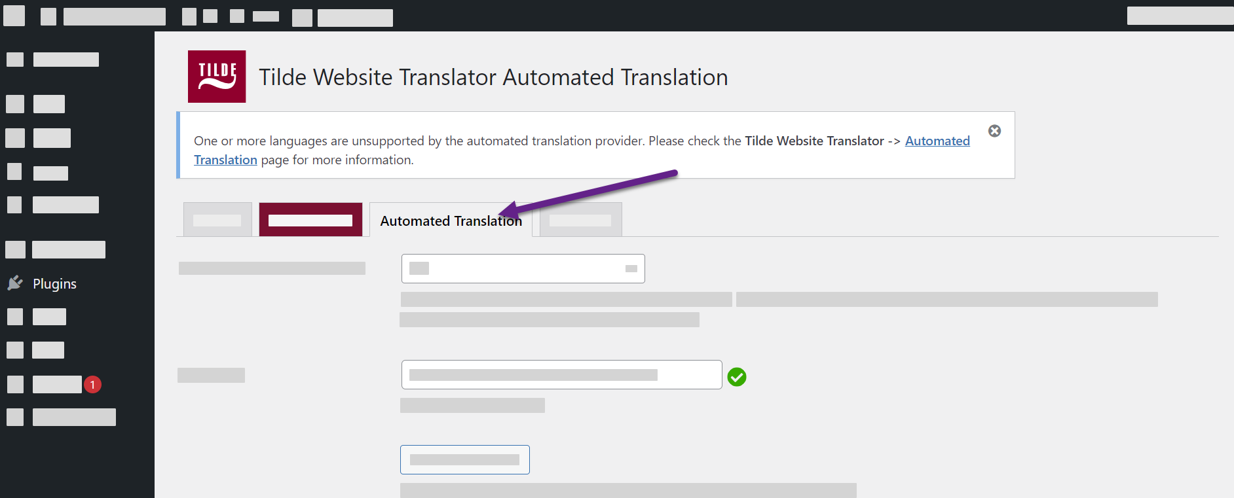Click the Tilde logo
The height and width of the screenshot is (498, 1234).
click(x=217, y=77)
